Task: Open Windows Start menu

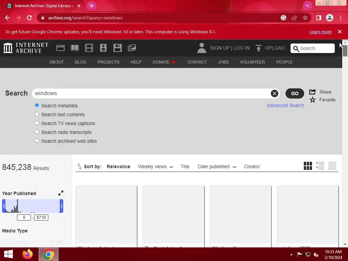Action: click(x=8, y=254)
